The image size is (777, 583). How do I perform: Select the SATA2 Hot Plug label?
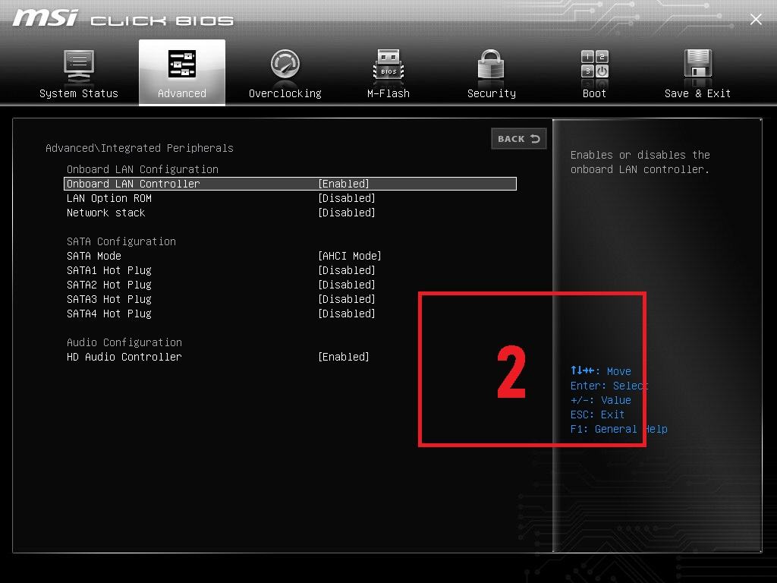[109, 285]
